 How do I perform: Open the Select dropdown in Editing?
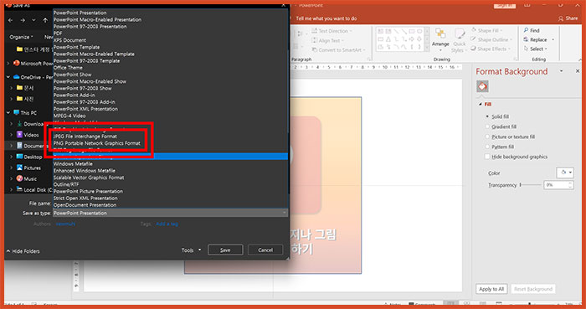click(536, 49)
